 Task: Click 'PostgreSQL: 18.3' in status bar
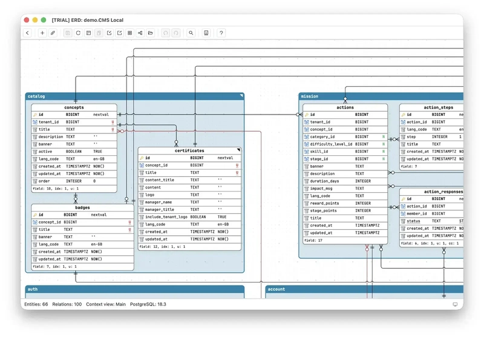point(148,304)
